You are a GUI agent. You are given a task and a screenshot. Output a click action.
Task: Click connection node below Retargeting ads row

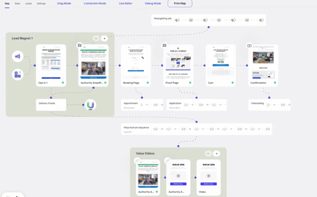(x=208, y=27)
